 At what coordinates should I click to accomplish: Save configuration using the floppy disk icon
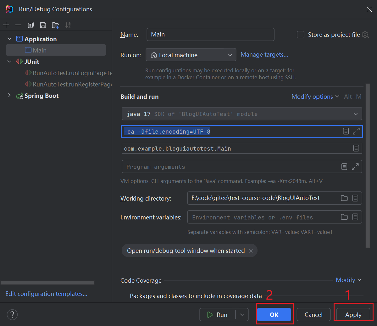(x=43, y=25)
